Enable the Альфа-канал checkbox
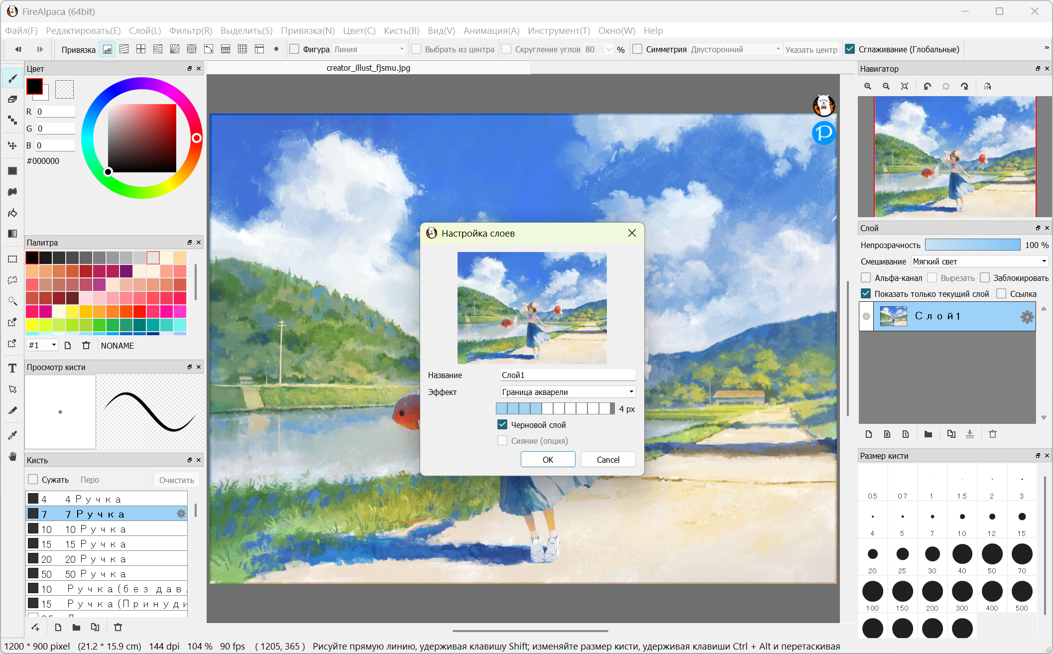The image size is (1053, 654). coord(866,278)
